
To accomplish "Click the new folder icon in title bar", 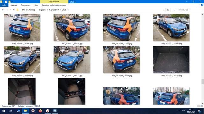I will click(9, 2).
